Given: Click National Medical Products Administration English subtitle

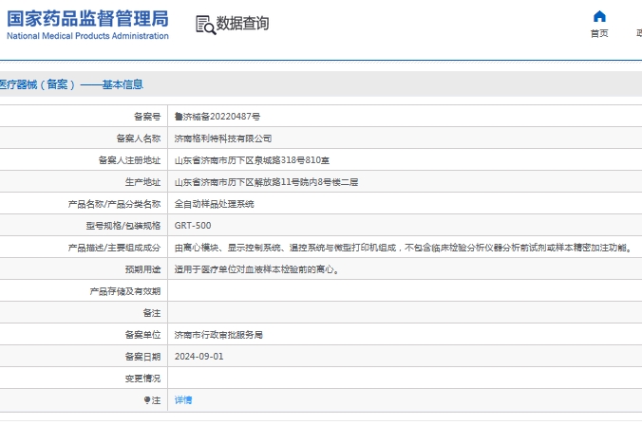Looking at the screenshot, I should 87,36.
